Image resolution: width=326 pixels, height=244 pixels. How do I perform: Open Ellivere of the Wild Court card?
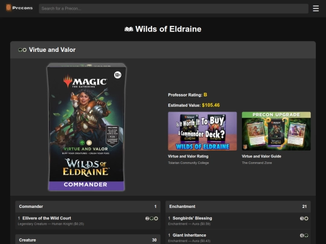(46, 218)
